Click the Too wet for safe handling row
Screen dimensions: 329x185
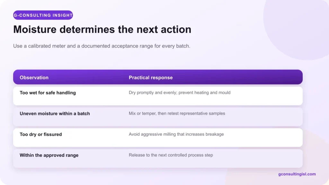click(158, 96)
